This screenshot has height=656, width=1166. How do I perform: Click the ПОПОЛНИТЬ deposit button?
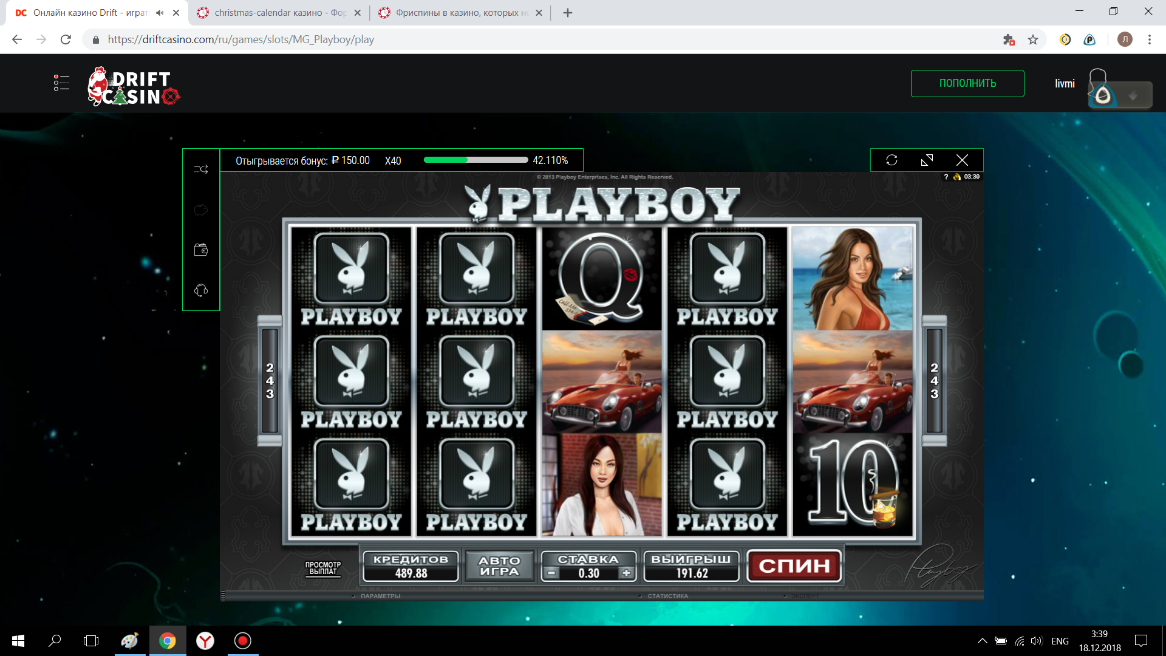click(967, 83)
